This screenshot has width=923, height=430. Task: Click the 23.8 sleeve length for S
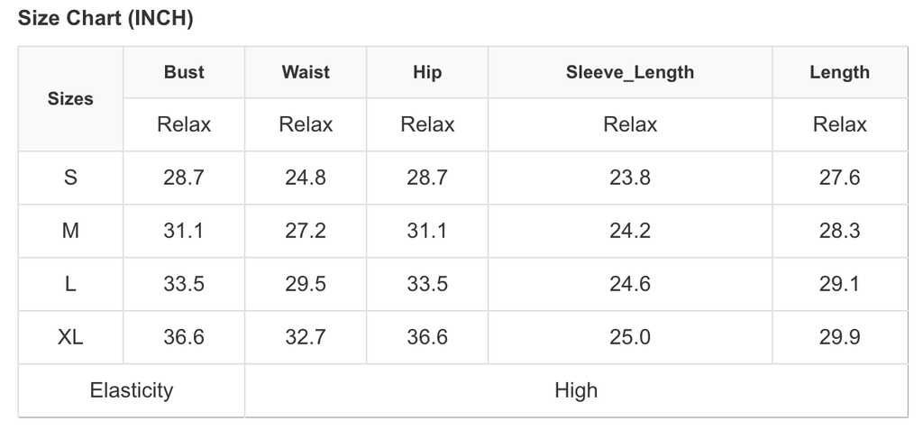[x=630, y=178]
